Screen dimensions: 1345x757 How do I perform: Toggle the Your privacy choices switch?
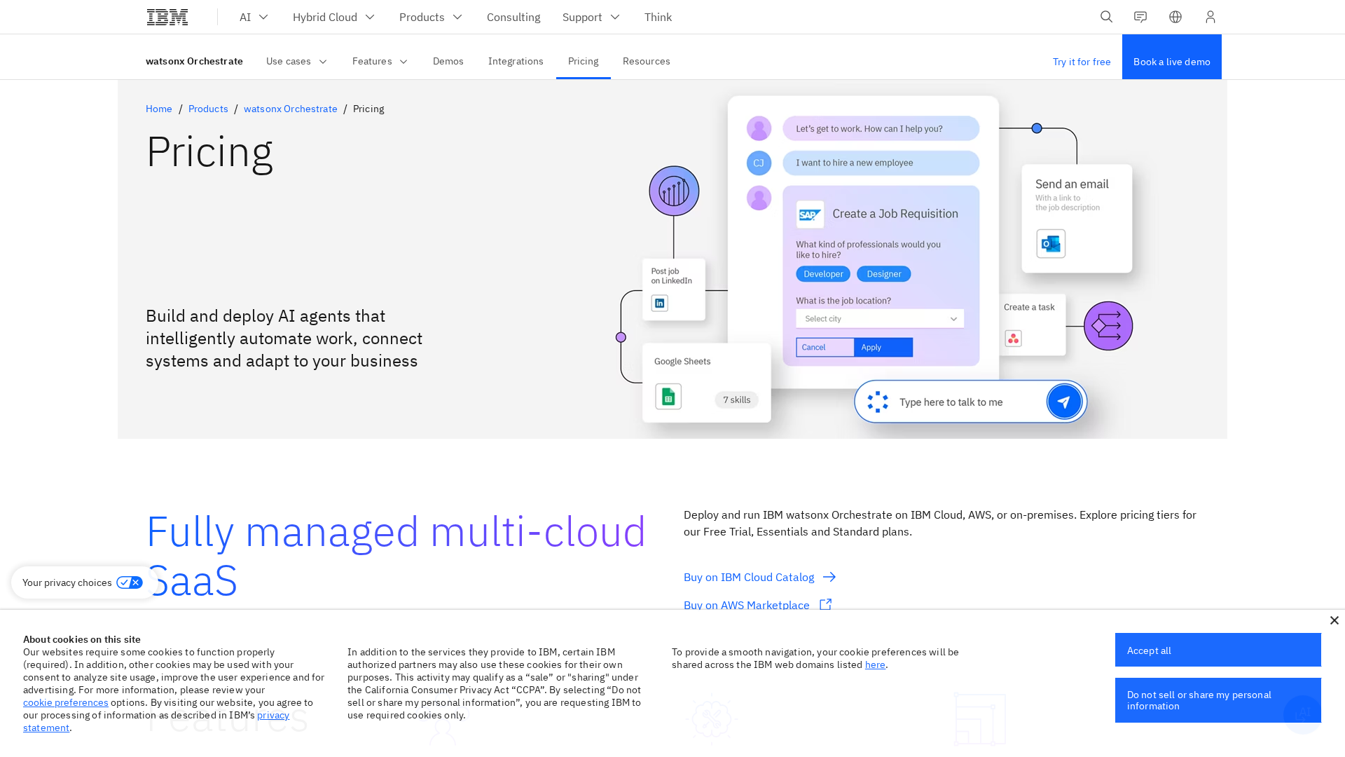click(129, 582)
